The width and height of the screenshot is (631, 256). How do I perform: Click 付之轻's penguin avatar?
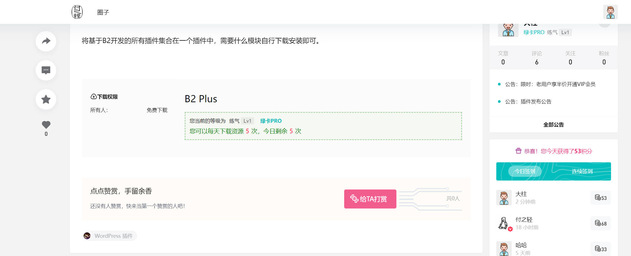coord(504,223)
